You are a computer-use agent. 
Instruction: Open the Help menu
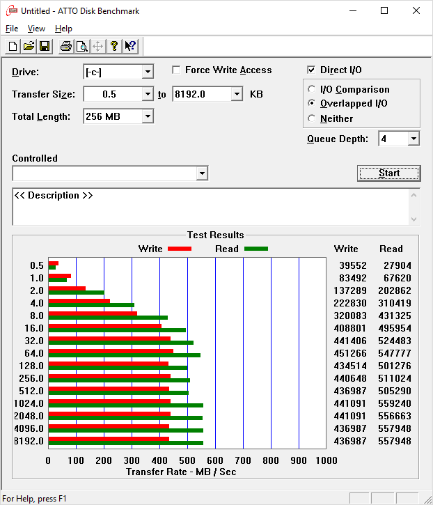pyautogui.click(x=63, y=29)
